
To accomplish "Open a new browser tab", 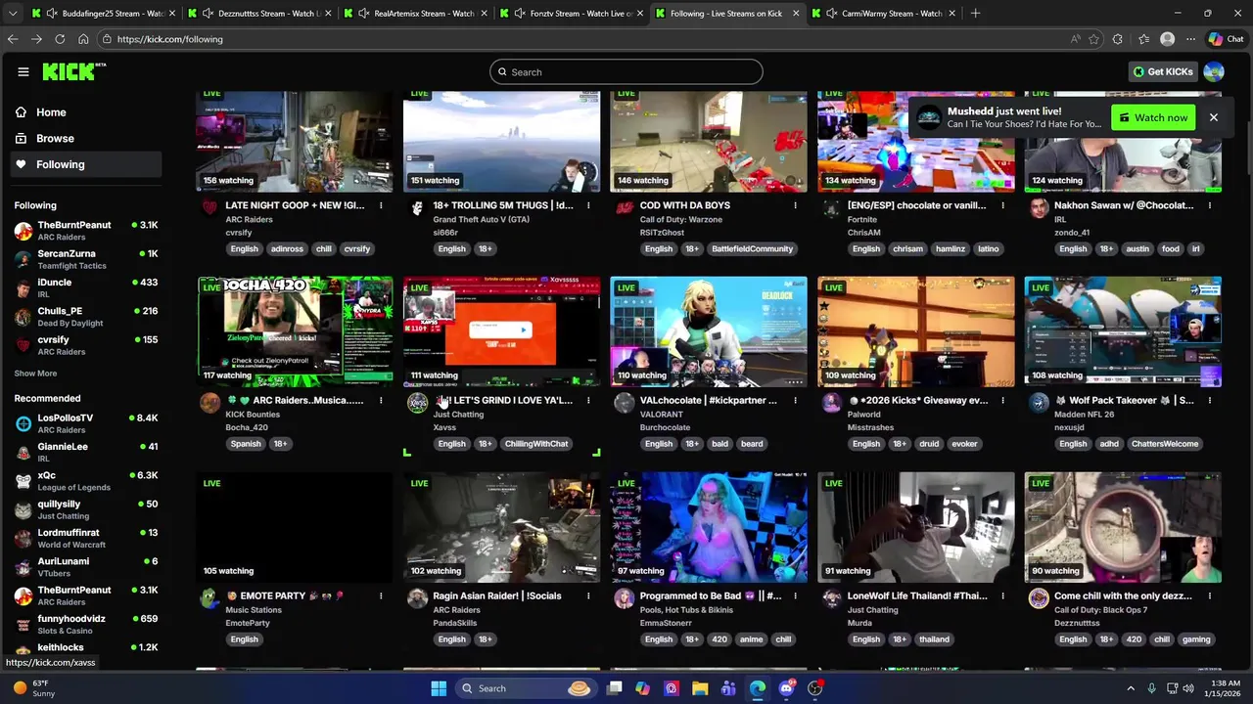I will (975, 13).
